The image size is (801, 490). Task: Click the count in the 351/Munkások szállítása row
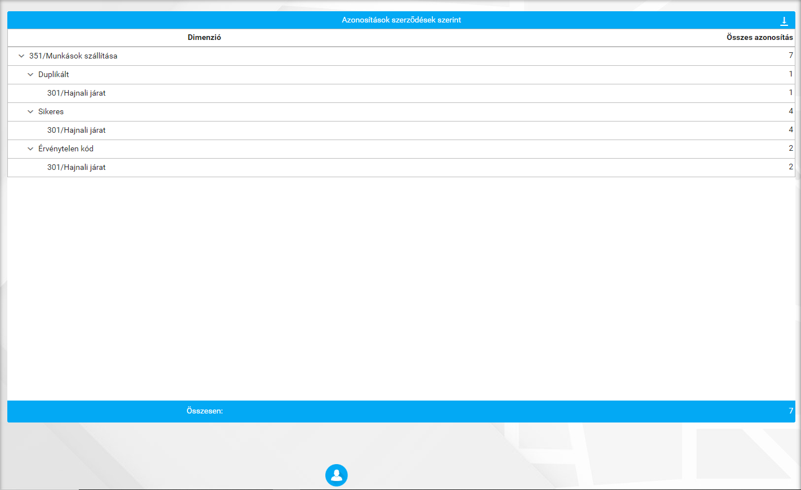pos(790,56)
